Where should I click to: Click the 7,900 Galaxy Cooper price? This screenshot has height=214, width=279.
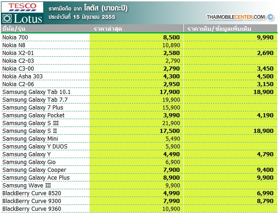coord(171,170)
